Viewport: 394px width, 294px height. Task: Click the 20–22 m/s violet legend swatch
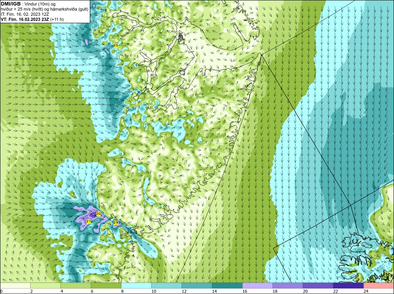318,286
